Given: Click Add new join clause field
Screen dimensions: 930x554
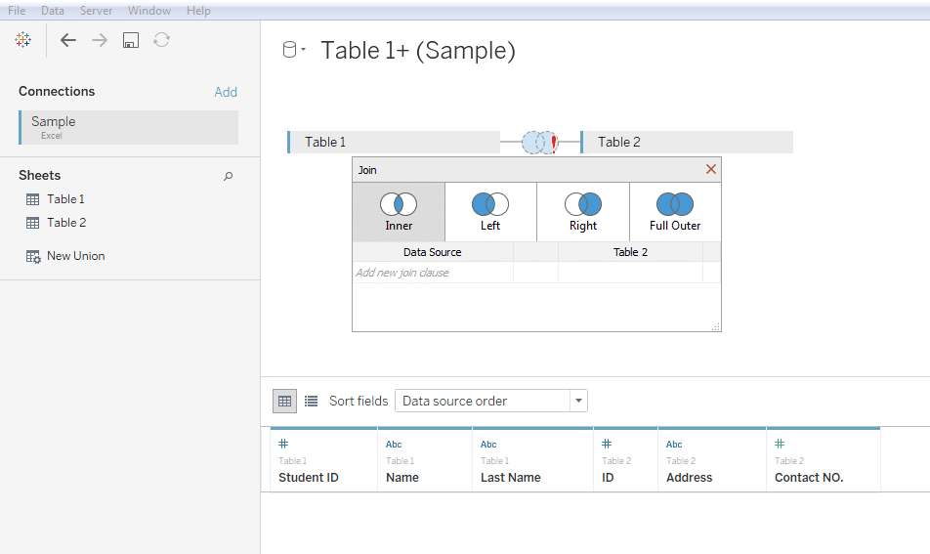Looking at the screenshot, I should coord(432,273).
